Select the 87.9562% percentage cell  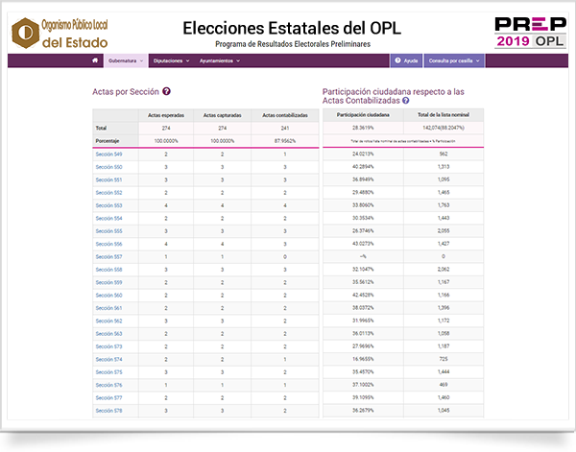[285, 141]
